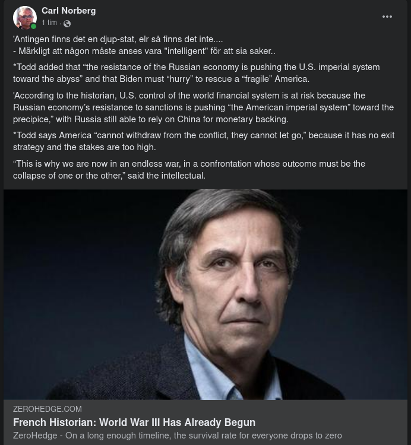Click the 'Märkligt att någon måste anses' line
Screen dimensions: 411x445
coord(144,51)
